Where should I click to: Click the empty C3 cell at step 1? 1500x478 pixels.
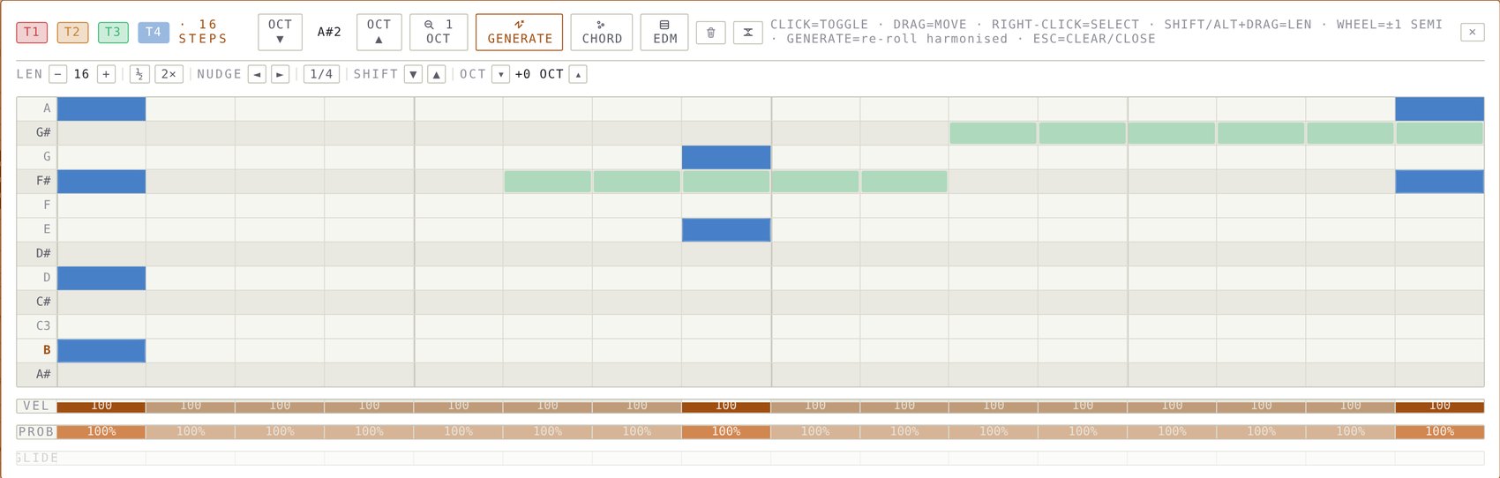101,326
